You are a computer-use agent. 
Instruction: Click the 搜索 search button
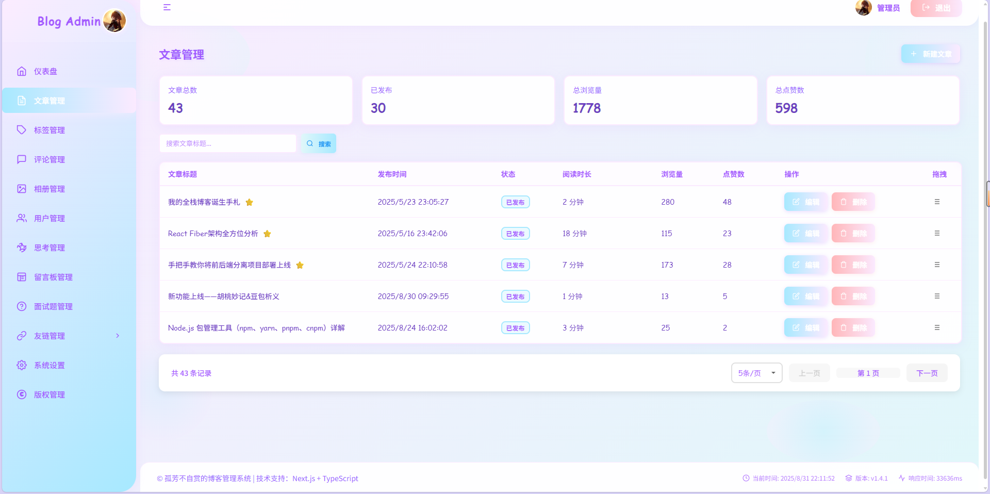(319, 143)
